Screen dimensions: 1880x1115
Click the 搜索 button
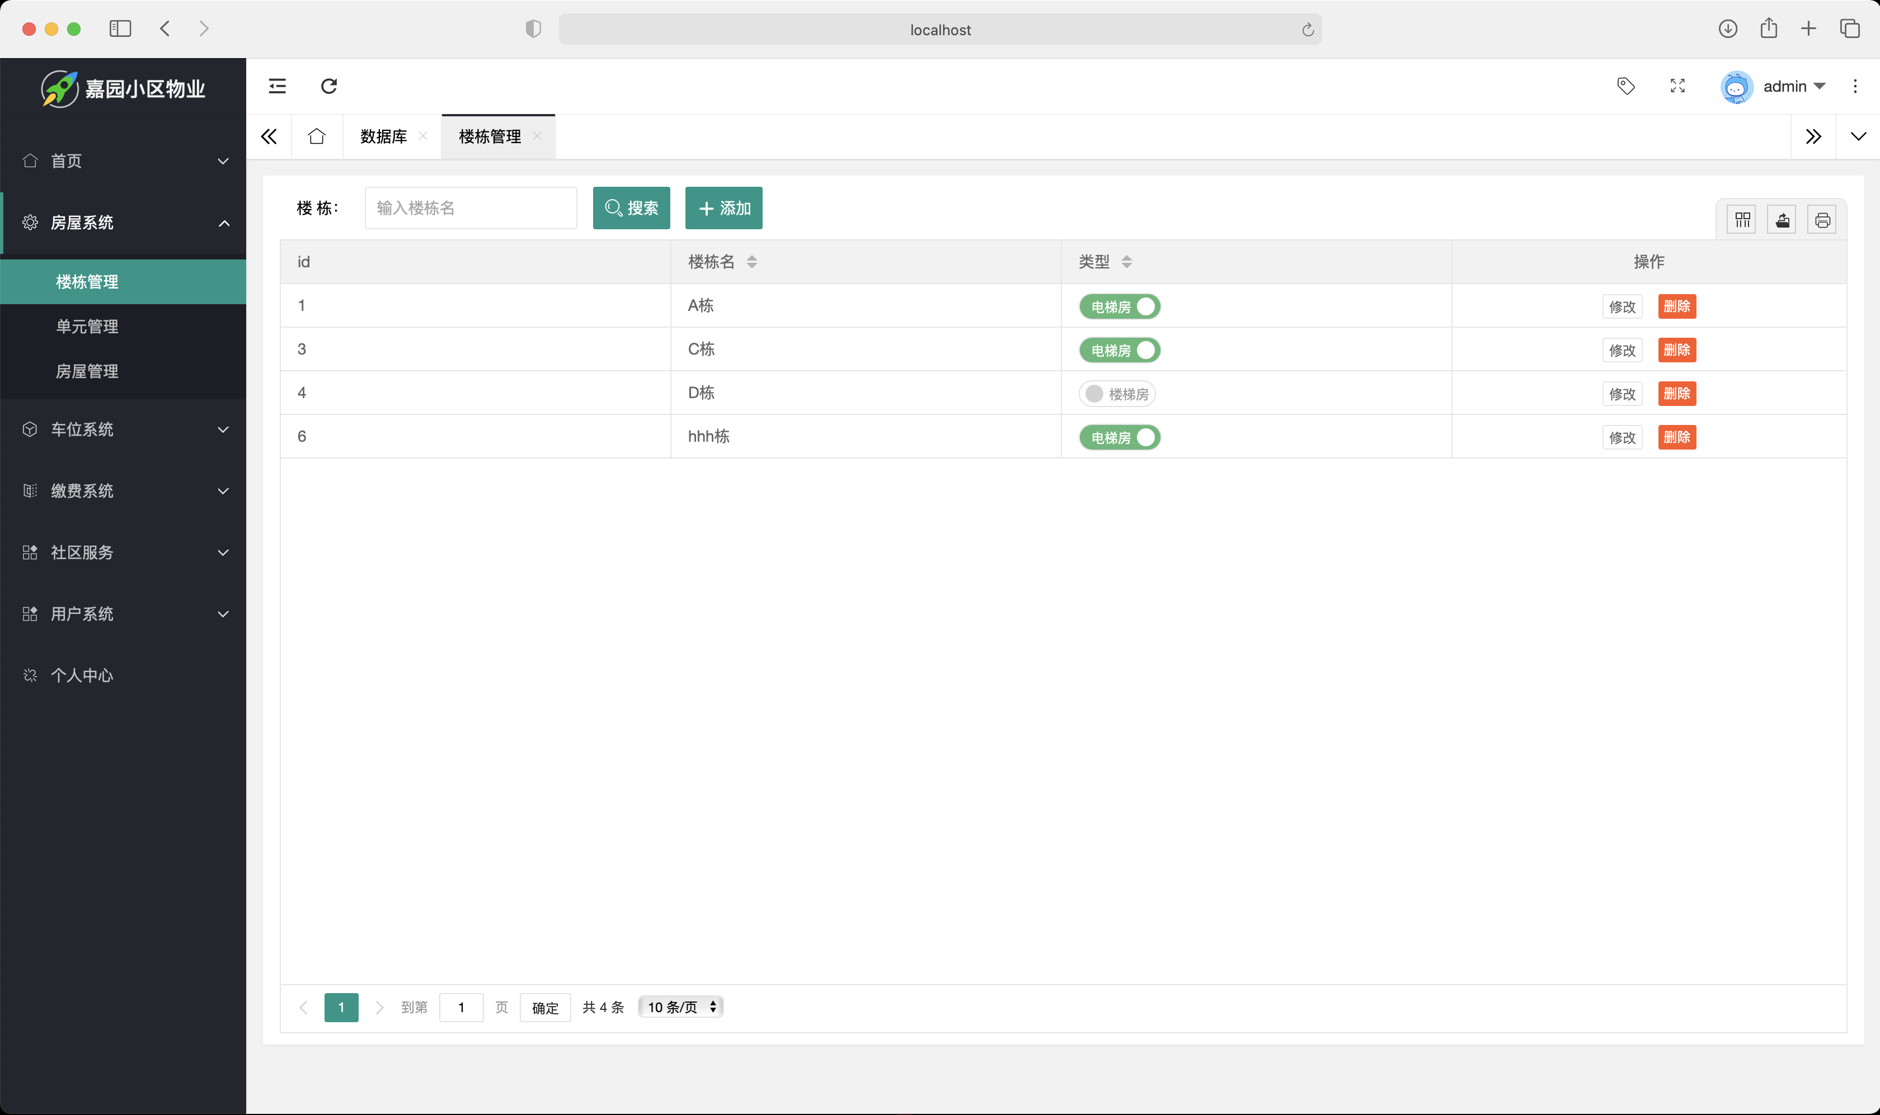pos(631,208)
